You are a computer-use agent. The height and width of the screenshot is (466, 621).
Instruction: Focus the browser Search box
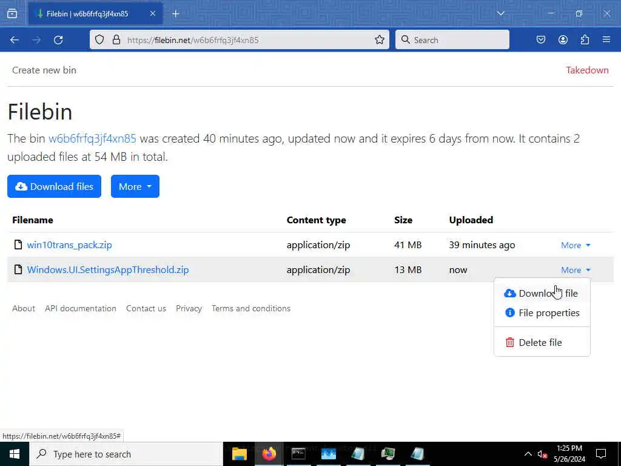(x=452, y=39)
